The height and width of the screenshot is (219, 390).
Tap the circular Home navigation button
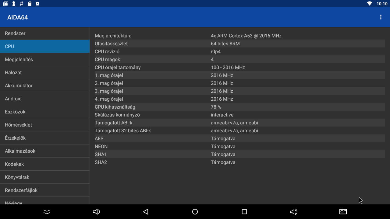(x=195, y=212)
